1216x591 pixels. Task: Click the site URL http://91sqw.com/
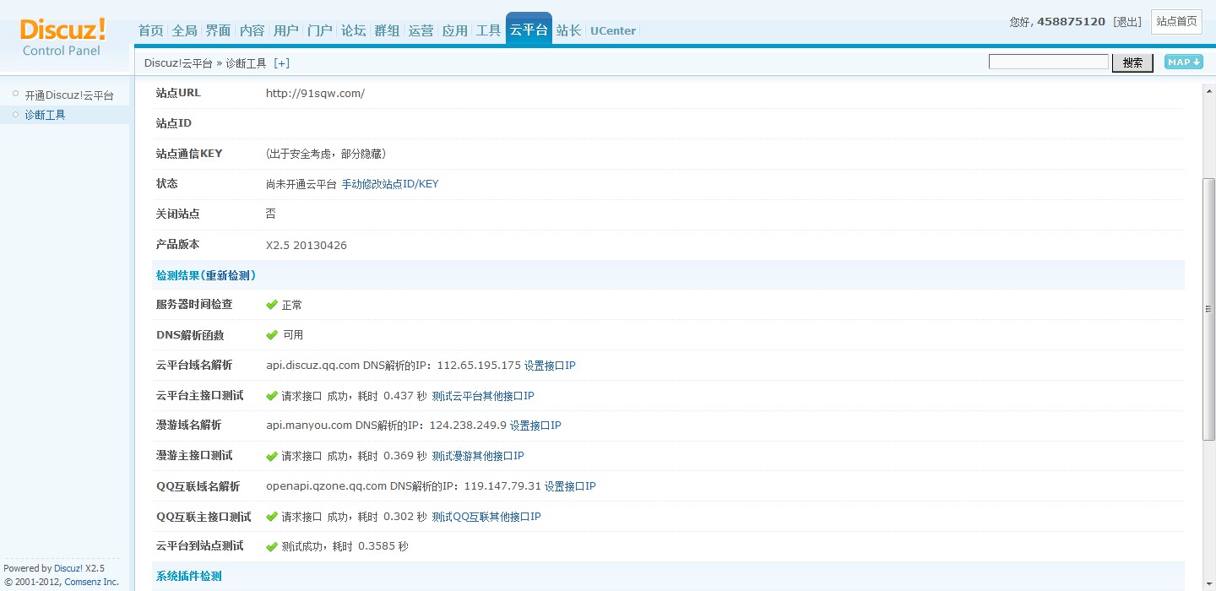[315, 93]
